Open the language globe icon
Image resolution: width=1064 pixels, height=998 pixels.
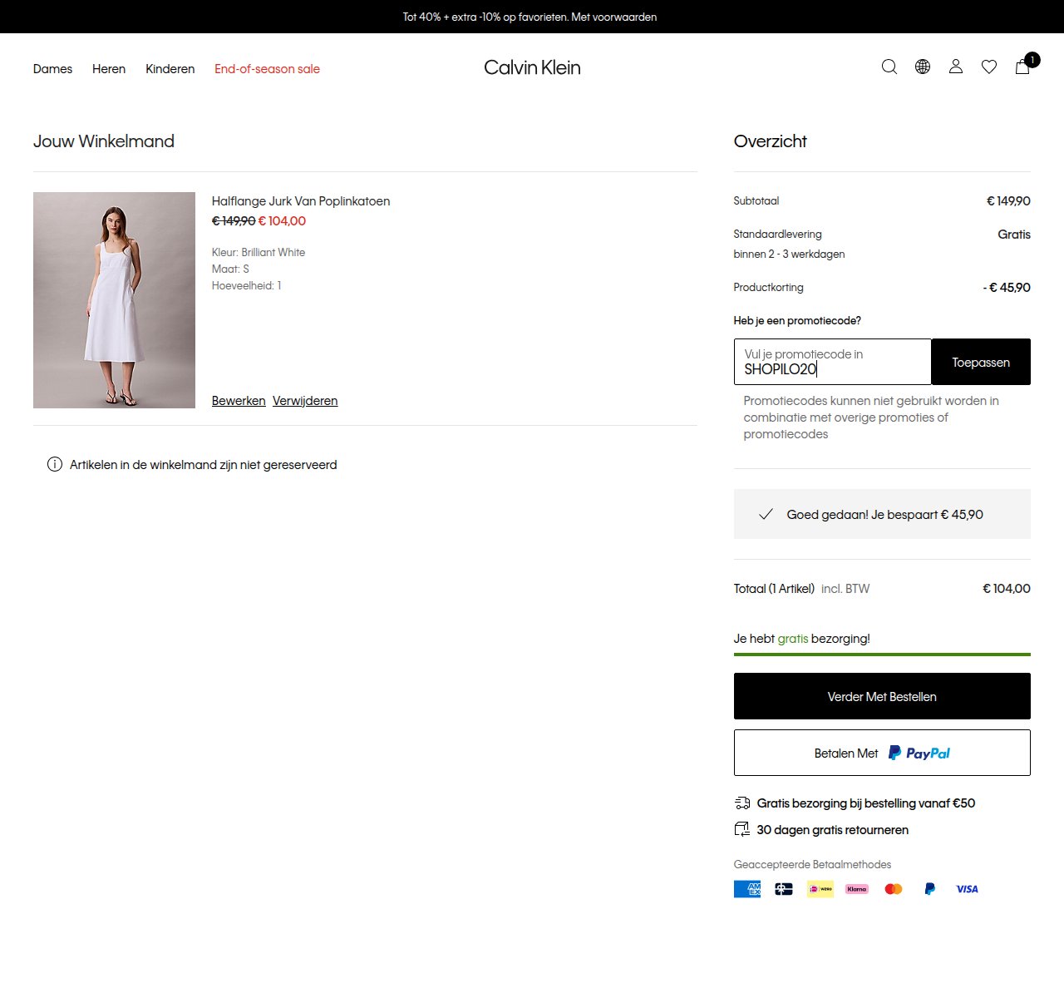click(x=923, y=67)
